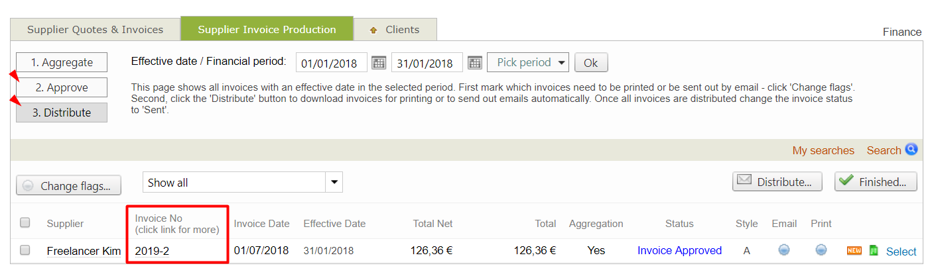Click the orange NEW icon in row
The image size is (932, 280).
(854, 250)
